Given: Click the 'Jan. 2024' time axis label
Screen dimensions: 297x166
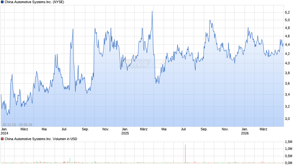Looking at the screenshot, I should 4,131.
